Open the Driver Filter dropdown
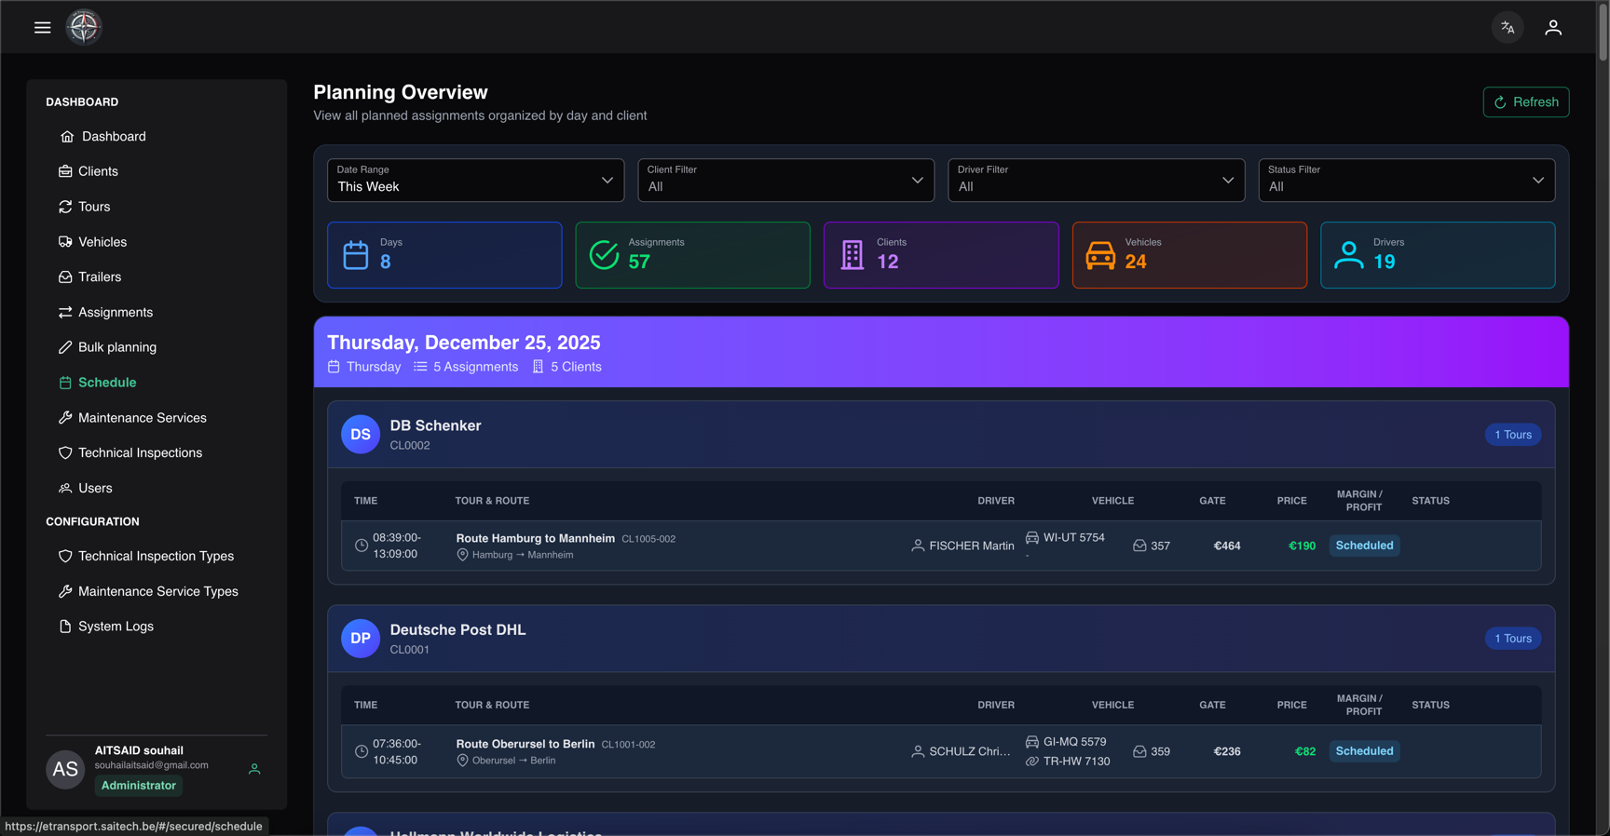 pos(1097,180)
